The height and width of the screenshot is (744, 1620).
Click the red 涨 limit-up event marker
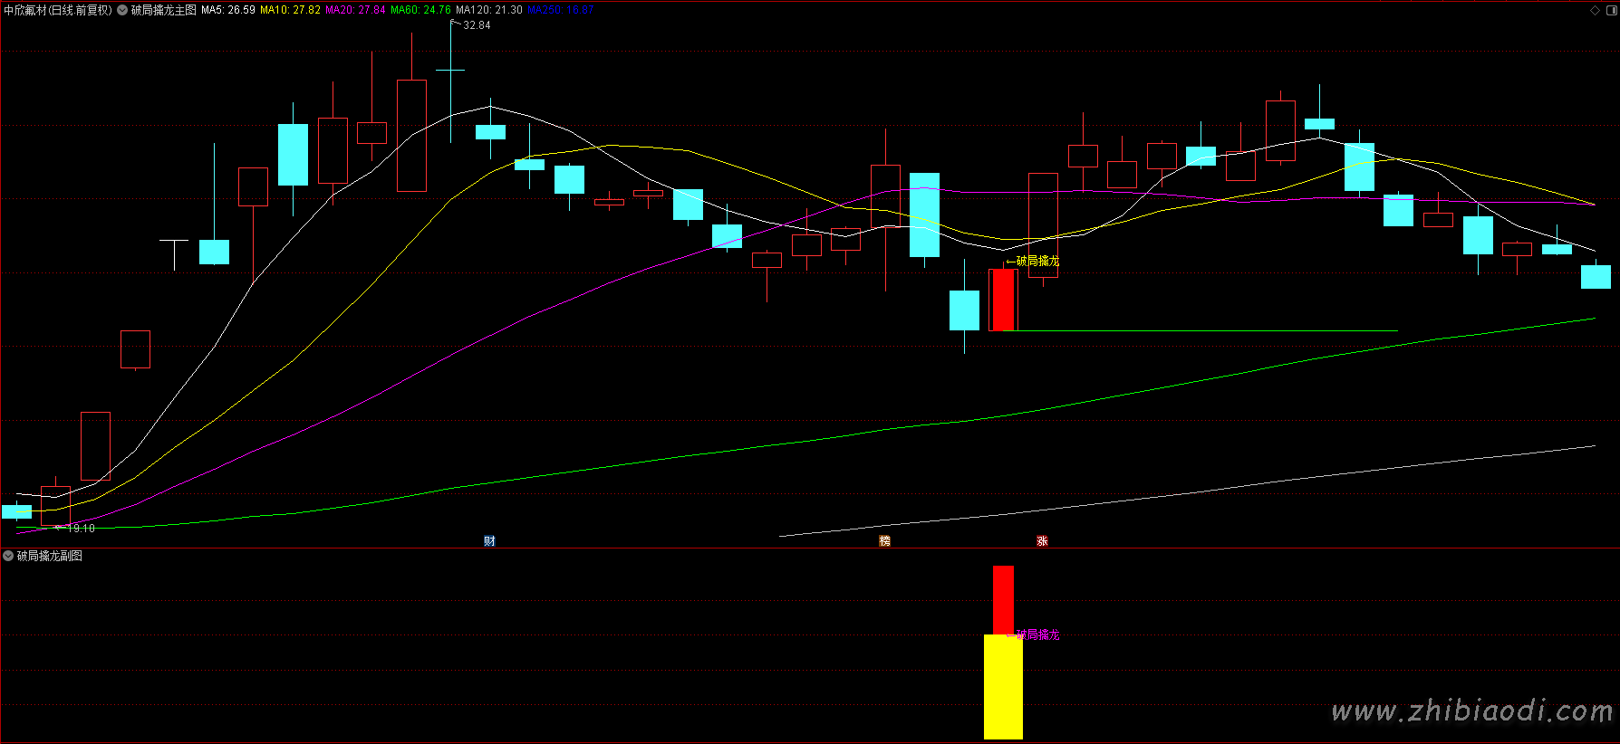pos(1042,541)
